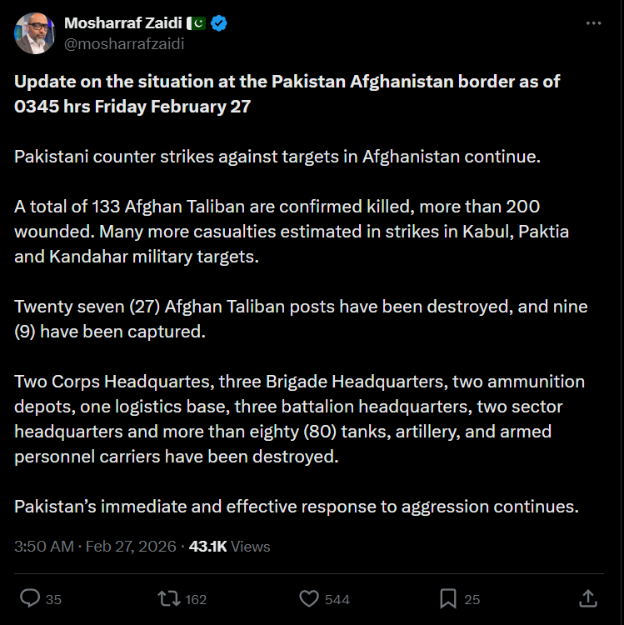Open Mosharraf Zaidi's profile picture
This screenshot has width=624, height=625.
[35, 34]
